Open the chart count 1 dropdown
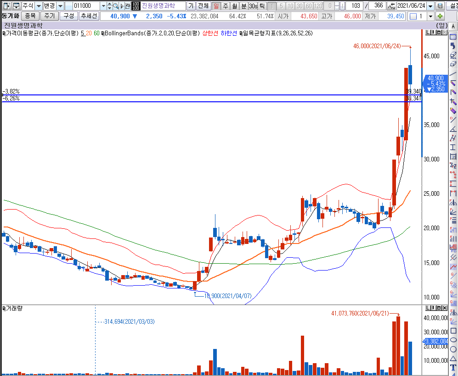Screen dimensions: 458x376 [430, 17]
